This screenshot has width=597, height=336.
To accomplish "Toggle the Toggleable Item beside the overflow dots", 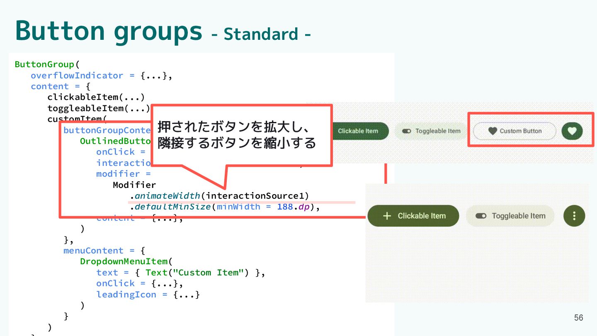I will (x=510, y=216).
